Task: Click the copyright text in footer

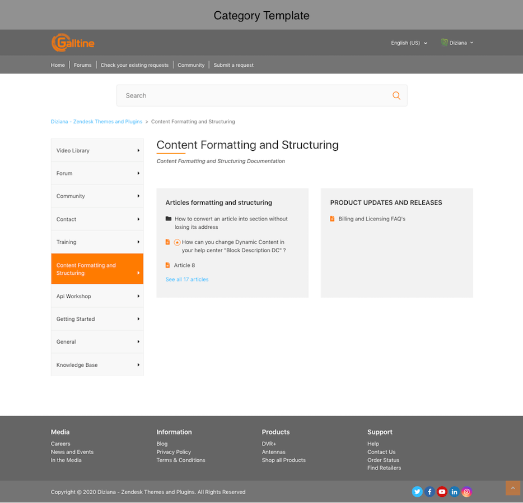Action: point(148,492)
